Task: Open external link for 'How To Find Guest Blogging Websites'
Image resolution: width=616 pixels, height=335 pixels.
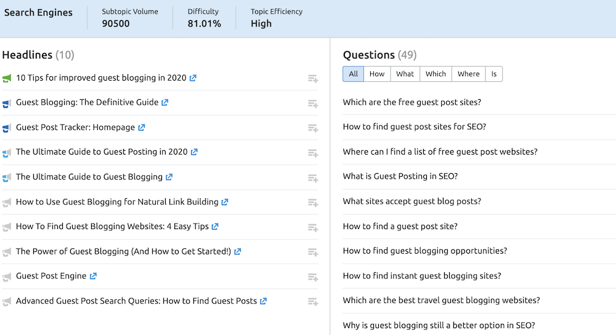Action: coord(215,227)
